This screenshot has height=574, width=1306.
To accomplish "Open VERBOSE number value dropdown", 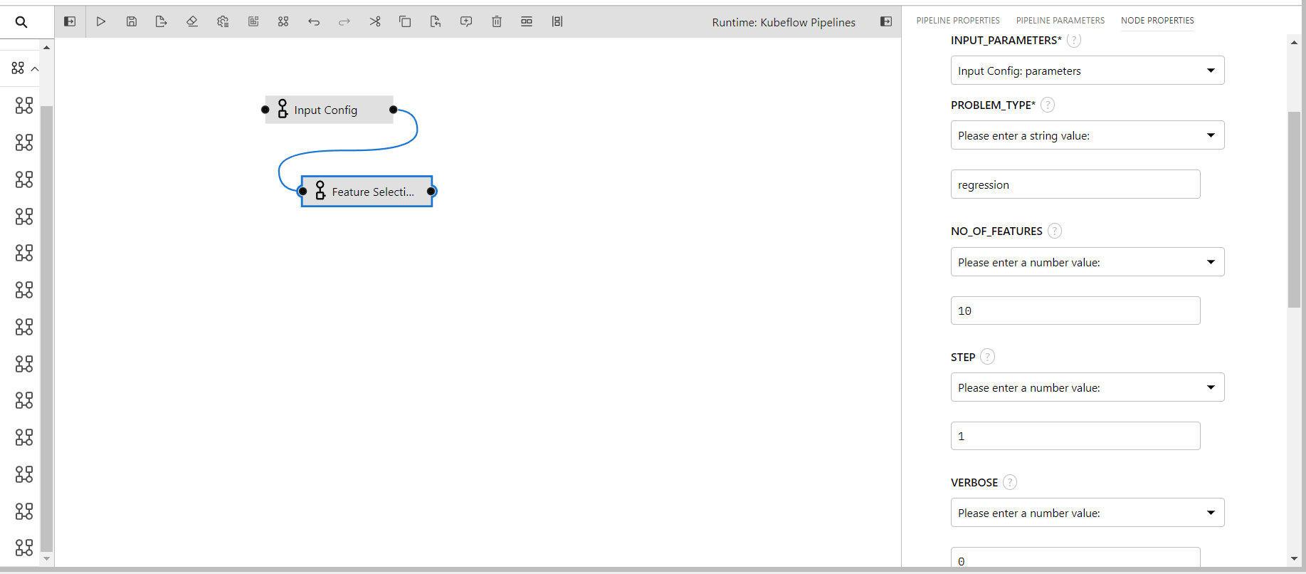I will (1088, 513).
